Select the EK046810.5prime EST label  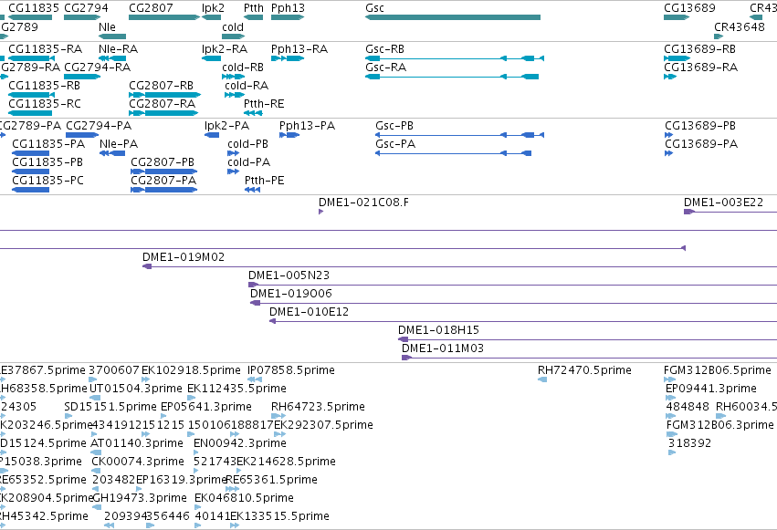pos(244,498)
